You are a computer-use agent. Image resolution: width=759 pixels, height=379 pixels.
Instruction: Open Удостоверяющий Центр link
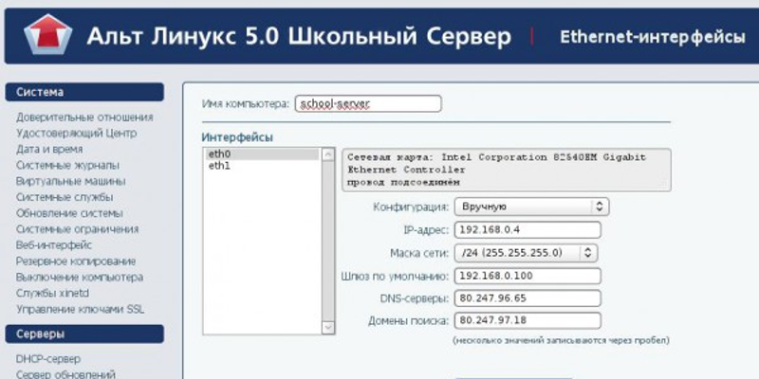77,133
